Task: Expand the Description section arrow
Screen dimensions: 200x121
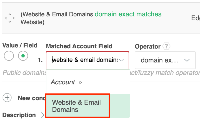Action: (42, 115)
